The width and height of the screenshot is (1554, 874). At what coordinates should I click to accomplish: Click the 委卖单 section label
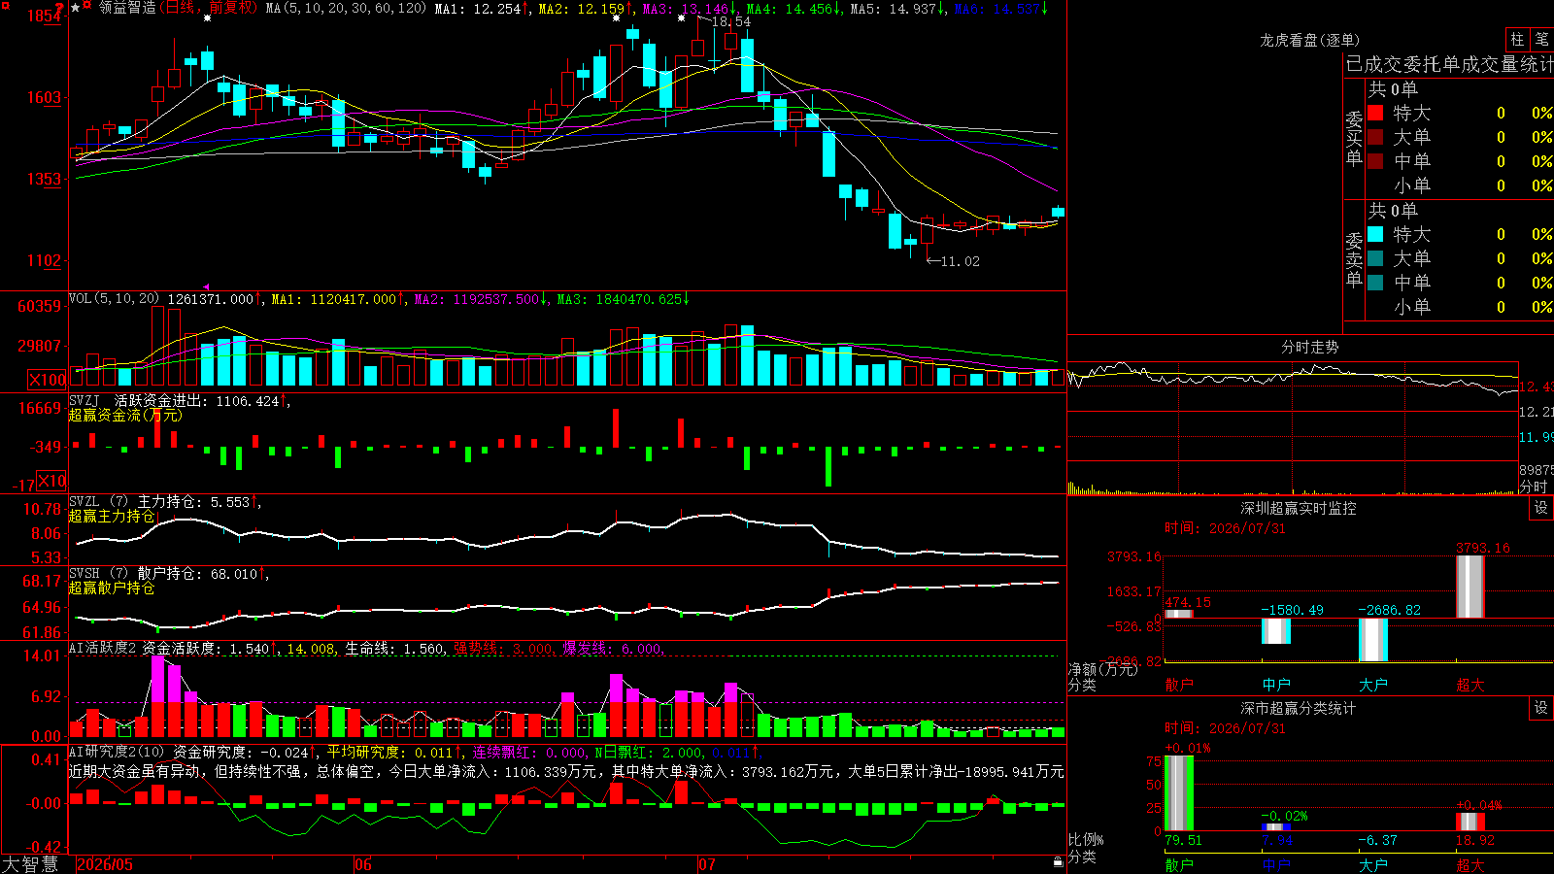[1354, 259]
